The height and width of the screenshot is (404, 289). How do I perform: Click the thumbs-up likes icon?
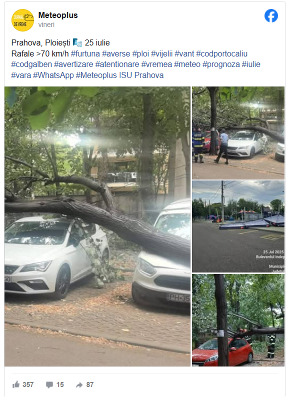coord(16,384)
